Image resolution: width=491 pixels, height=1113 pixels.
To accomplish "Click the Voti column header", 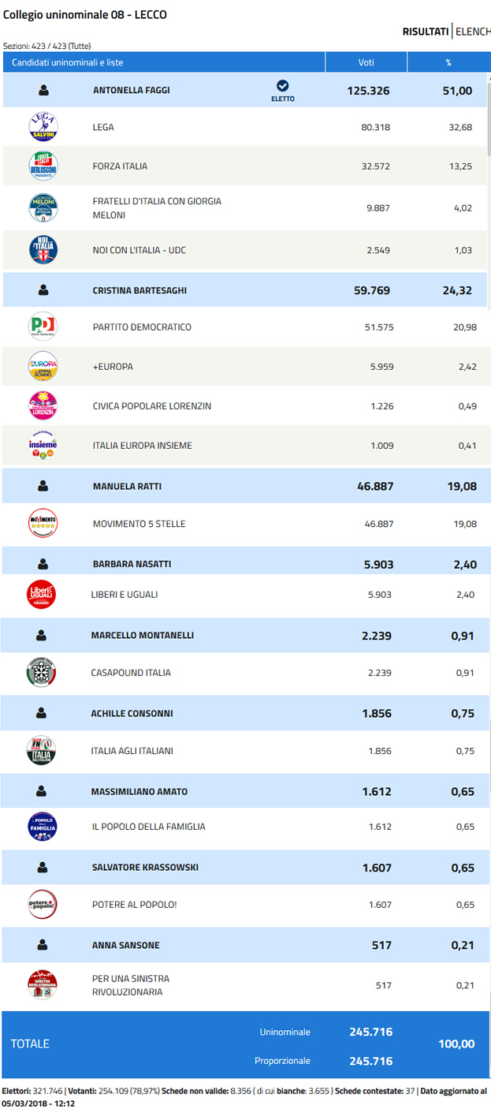I will pos(366,62).
